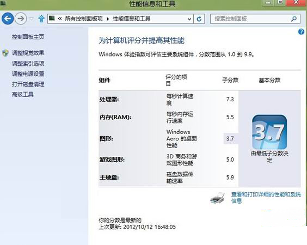Click the control panel icon in address bar

pyautogui.click(x=52, y=19)
